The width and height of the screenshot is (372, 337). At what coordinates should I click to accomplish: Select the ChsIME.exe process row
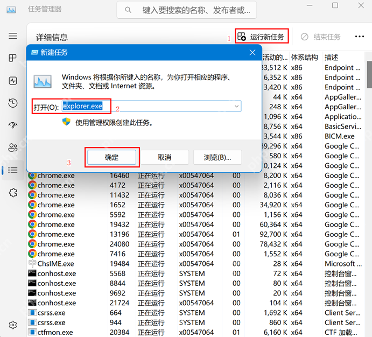click(x=195, y=264)
